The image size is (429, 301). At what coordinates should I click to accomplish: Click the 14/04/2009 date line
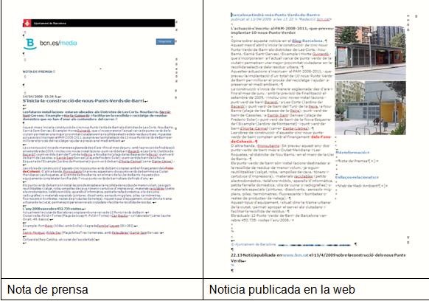click(41, 97)
